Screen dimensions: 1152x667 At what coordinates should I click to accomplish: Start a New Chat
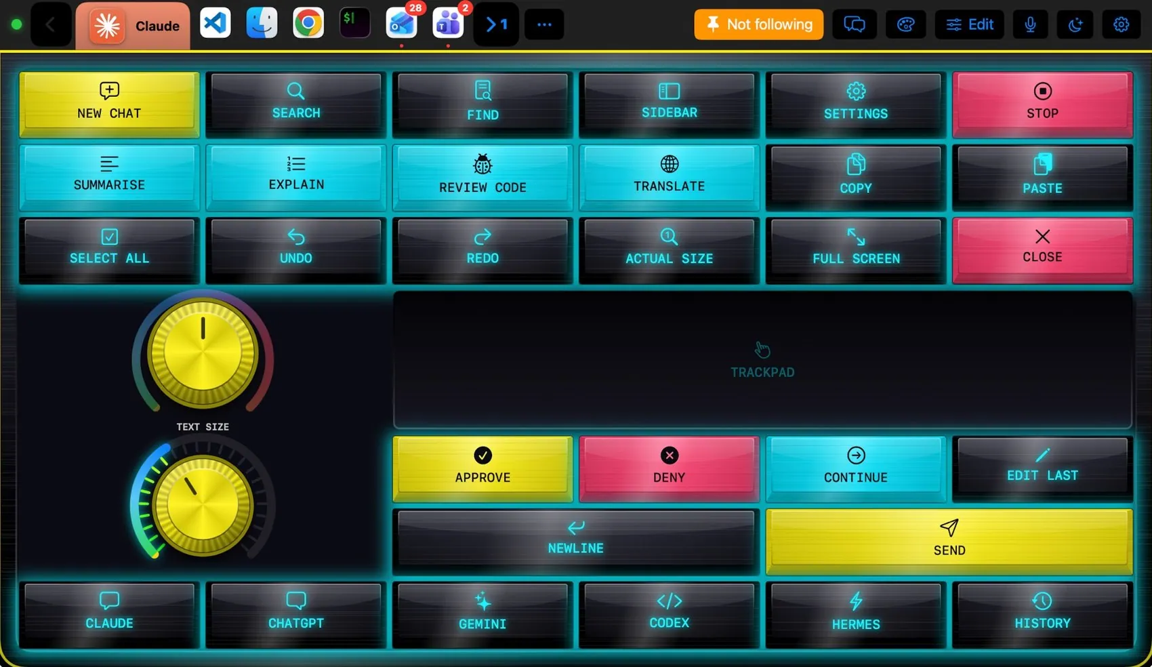coord(109,104)
